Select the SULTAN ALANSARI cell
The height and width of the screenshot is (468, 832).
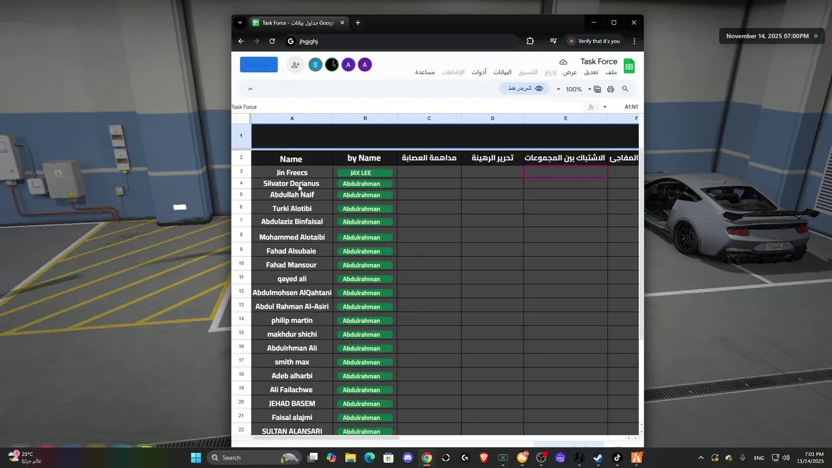(292, 431)
